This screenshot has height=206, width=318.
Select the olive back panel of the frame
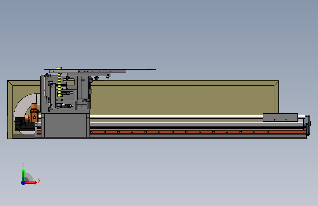(x=183, y=99)
